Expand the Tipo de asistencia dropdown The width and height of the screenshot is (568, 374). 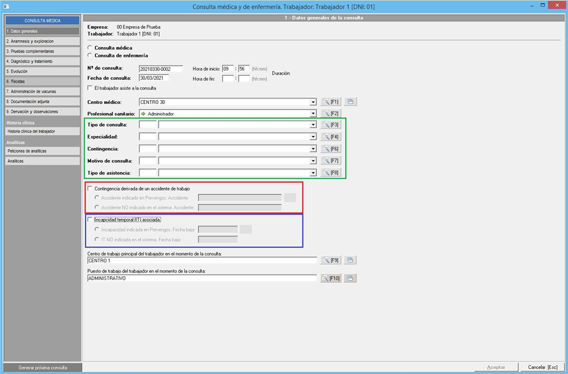[x=312, y=172]
